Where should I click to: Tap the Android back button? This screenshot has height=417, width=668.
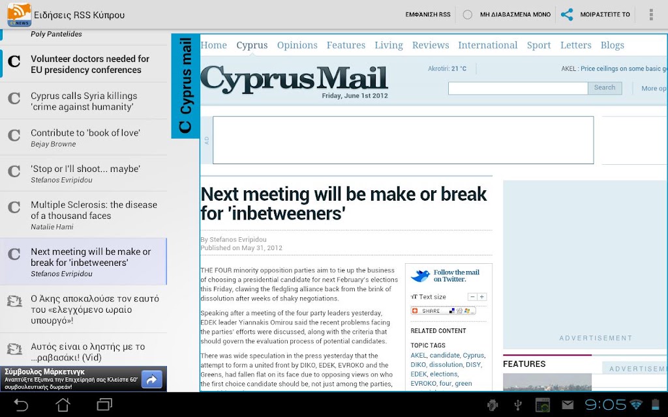coord(20,404)
